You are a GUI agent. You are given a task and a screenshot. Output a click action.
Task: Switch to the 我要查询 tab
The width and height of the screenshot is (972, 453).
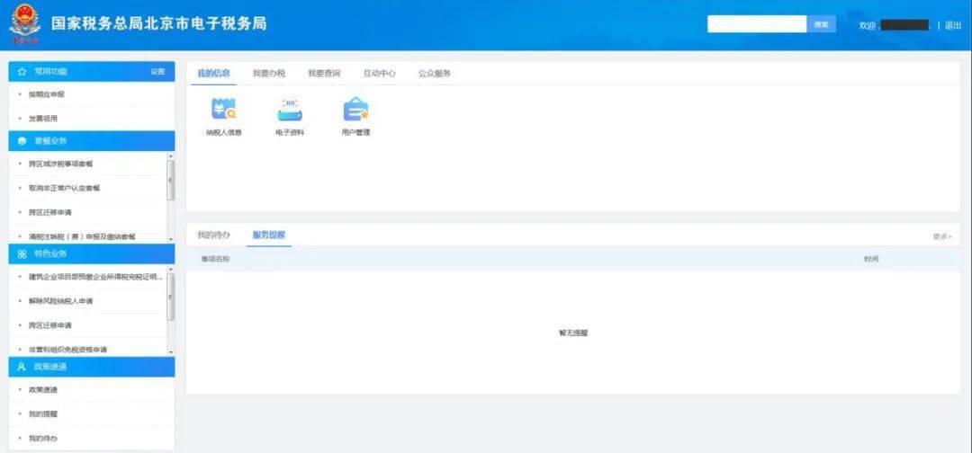point(324,73)
